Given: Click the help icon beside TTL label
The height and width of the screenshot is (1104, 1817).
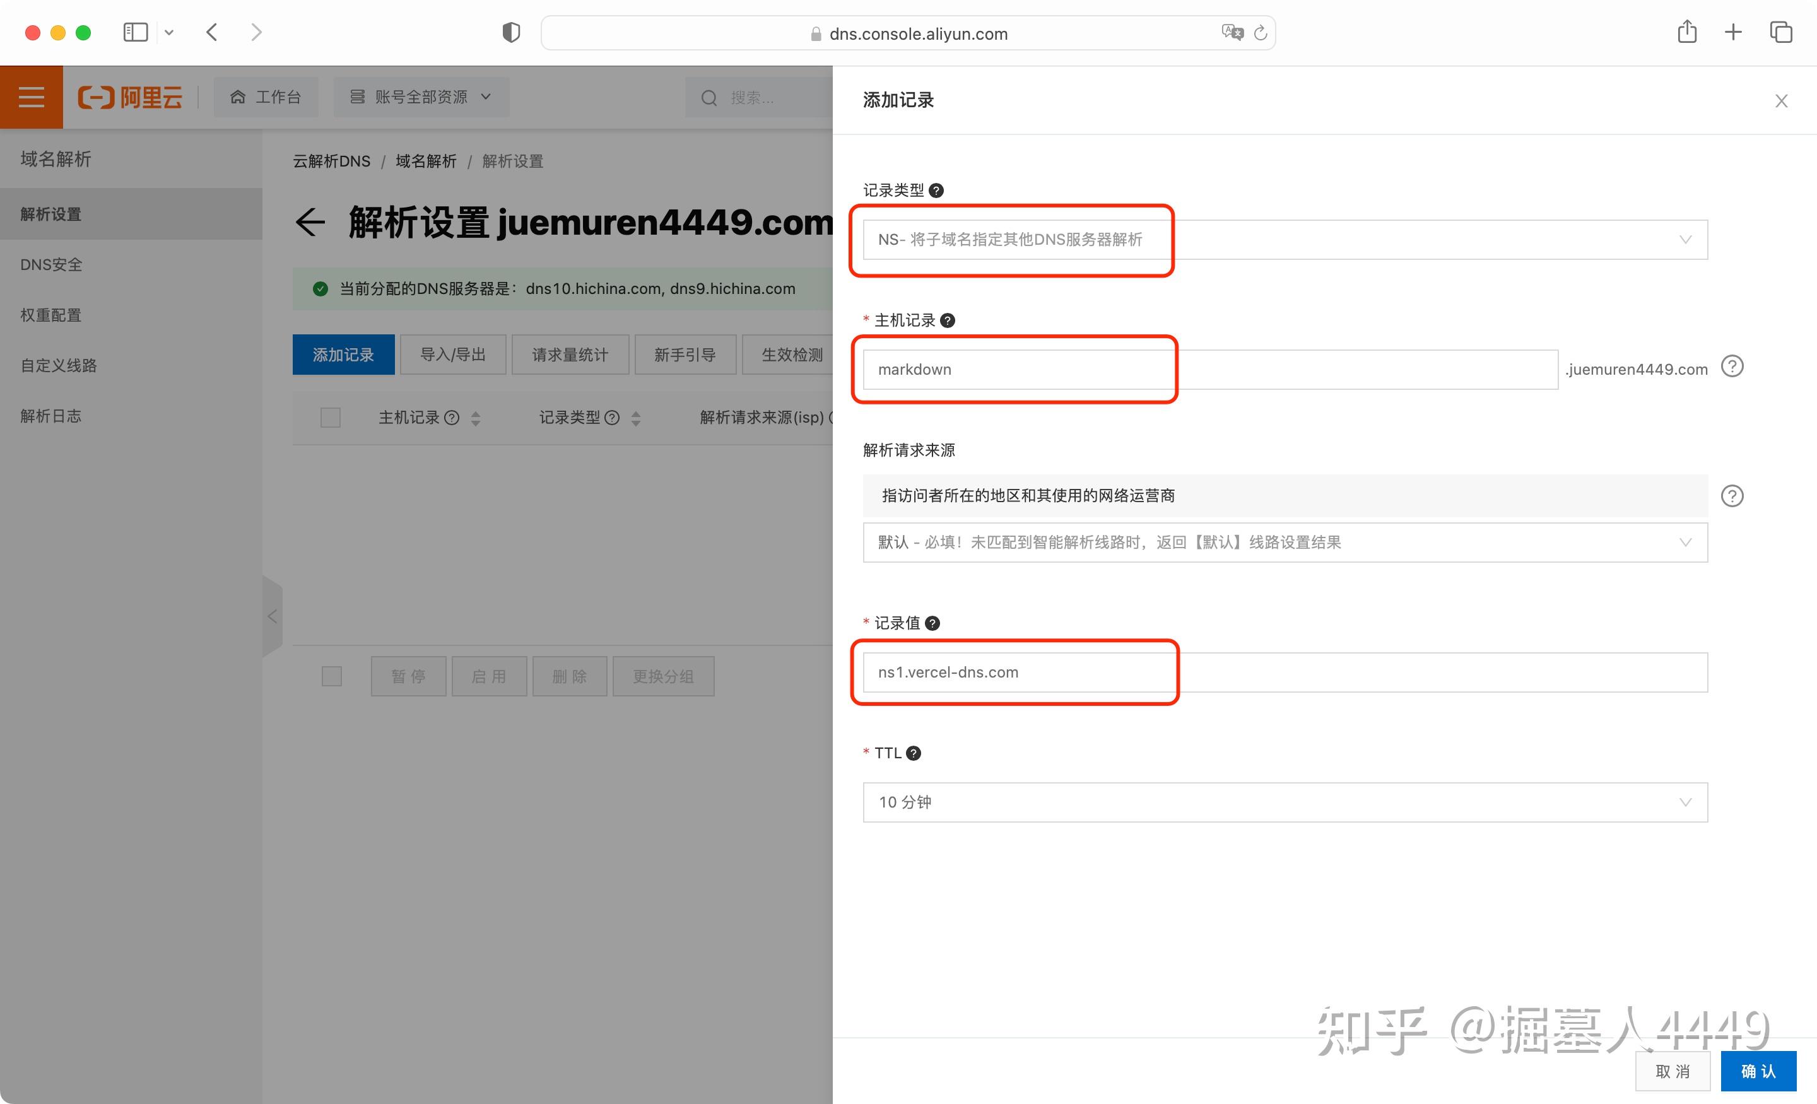Looking at the screenshot, I should [x=913, y=753].
